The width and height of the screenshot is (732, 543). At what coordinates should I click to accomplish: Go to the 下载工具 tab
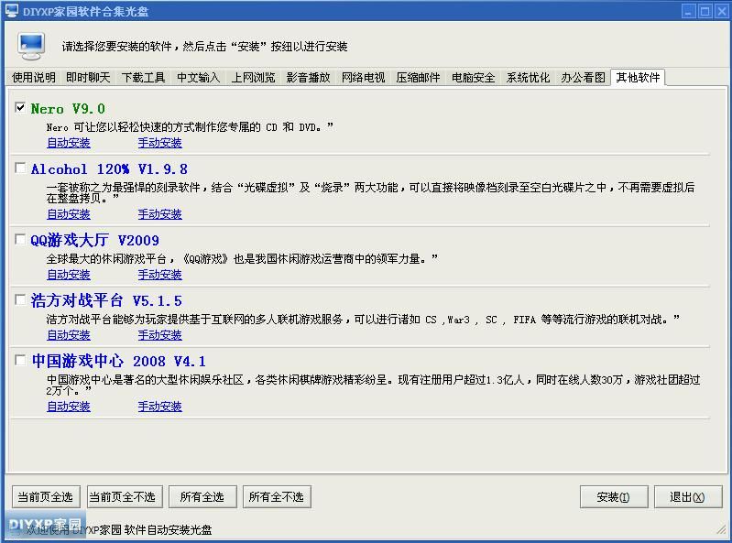coord(143,78)
